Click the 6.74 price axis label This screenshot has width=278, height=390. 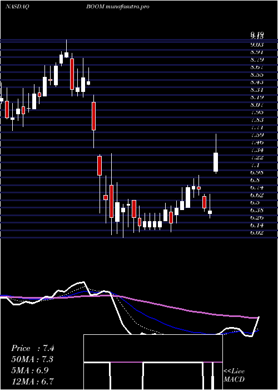[x=257, y=187]
